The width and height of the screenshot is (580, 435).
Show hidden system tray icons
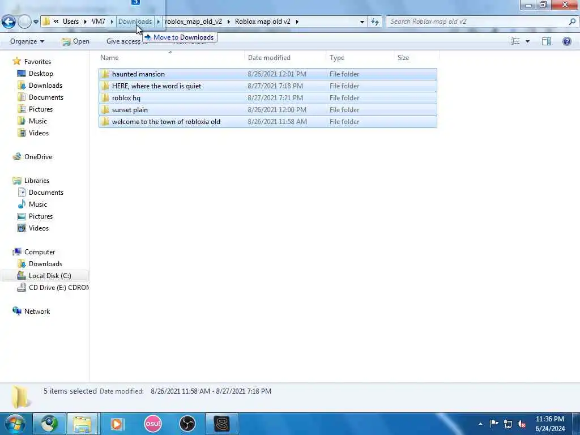click(x=480, y=424)
